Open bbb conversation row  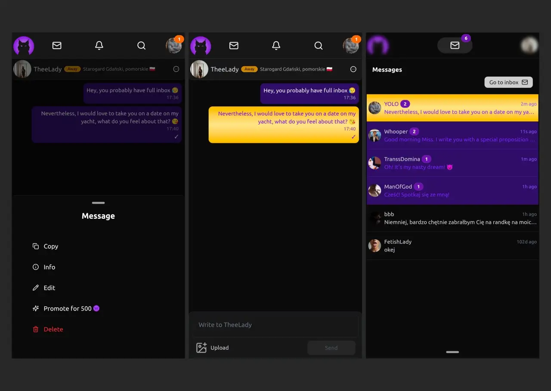click(452, 218)
